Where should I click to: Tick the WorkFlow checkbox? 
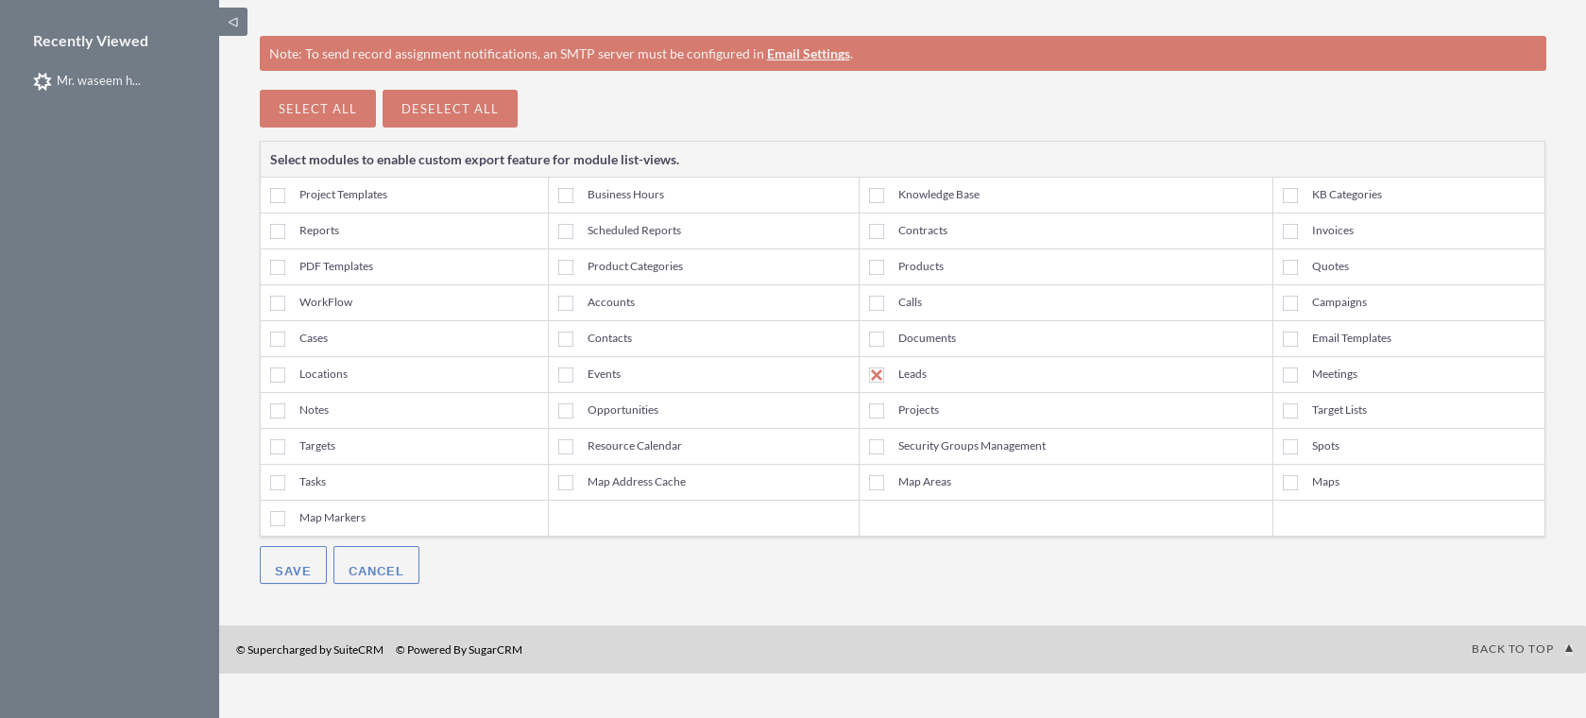[x=278, y=303]
